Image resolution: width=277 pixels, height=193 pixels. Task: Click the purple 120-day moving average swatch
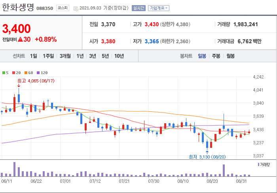click(38, 73)
